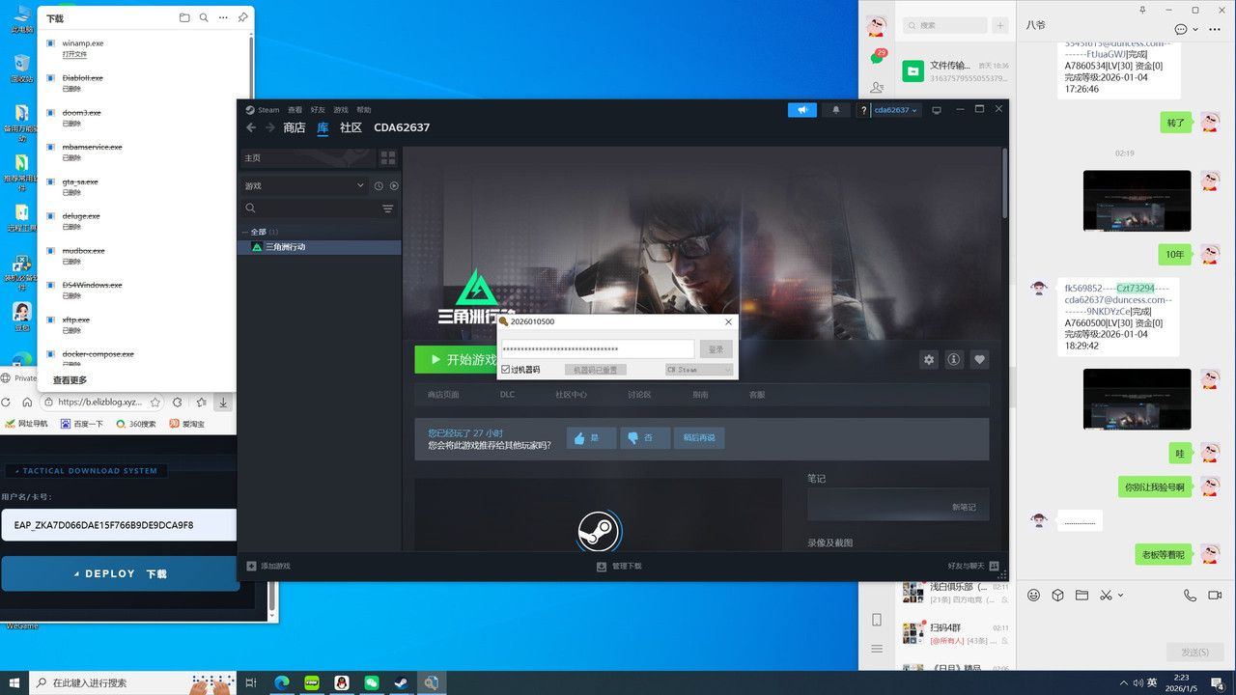Click 管理下载 in Steam bottom bar
The image size is (1236, 695).
[619, 567]
